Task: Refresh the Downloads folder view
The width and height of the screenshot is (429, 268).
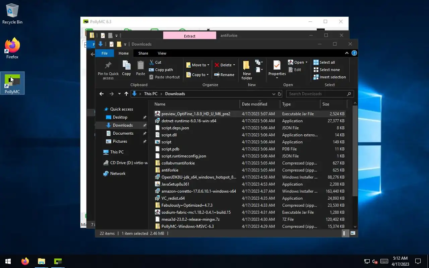Action: 279,94
